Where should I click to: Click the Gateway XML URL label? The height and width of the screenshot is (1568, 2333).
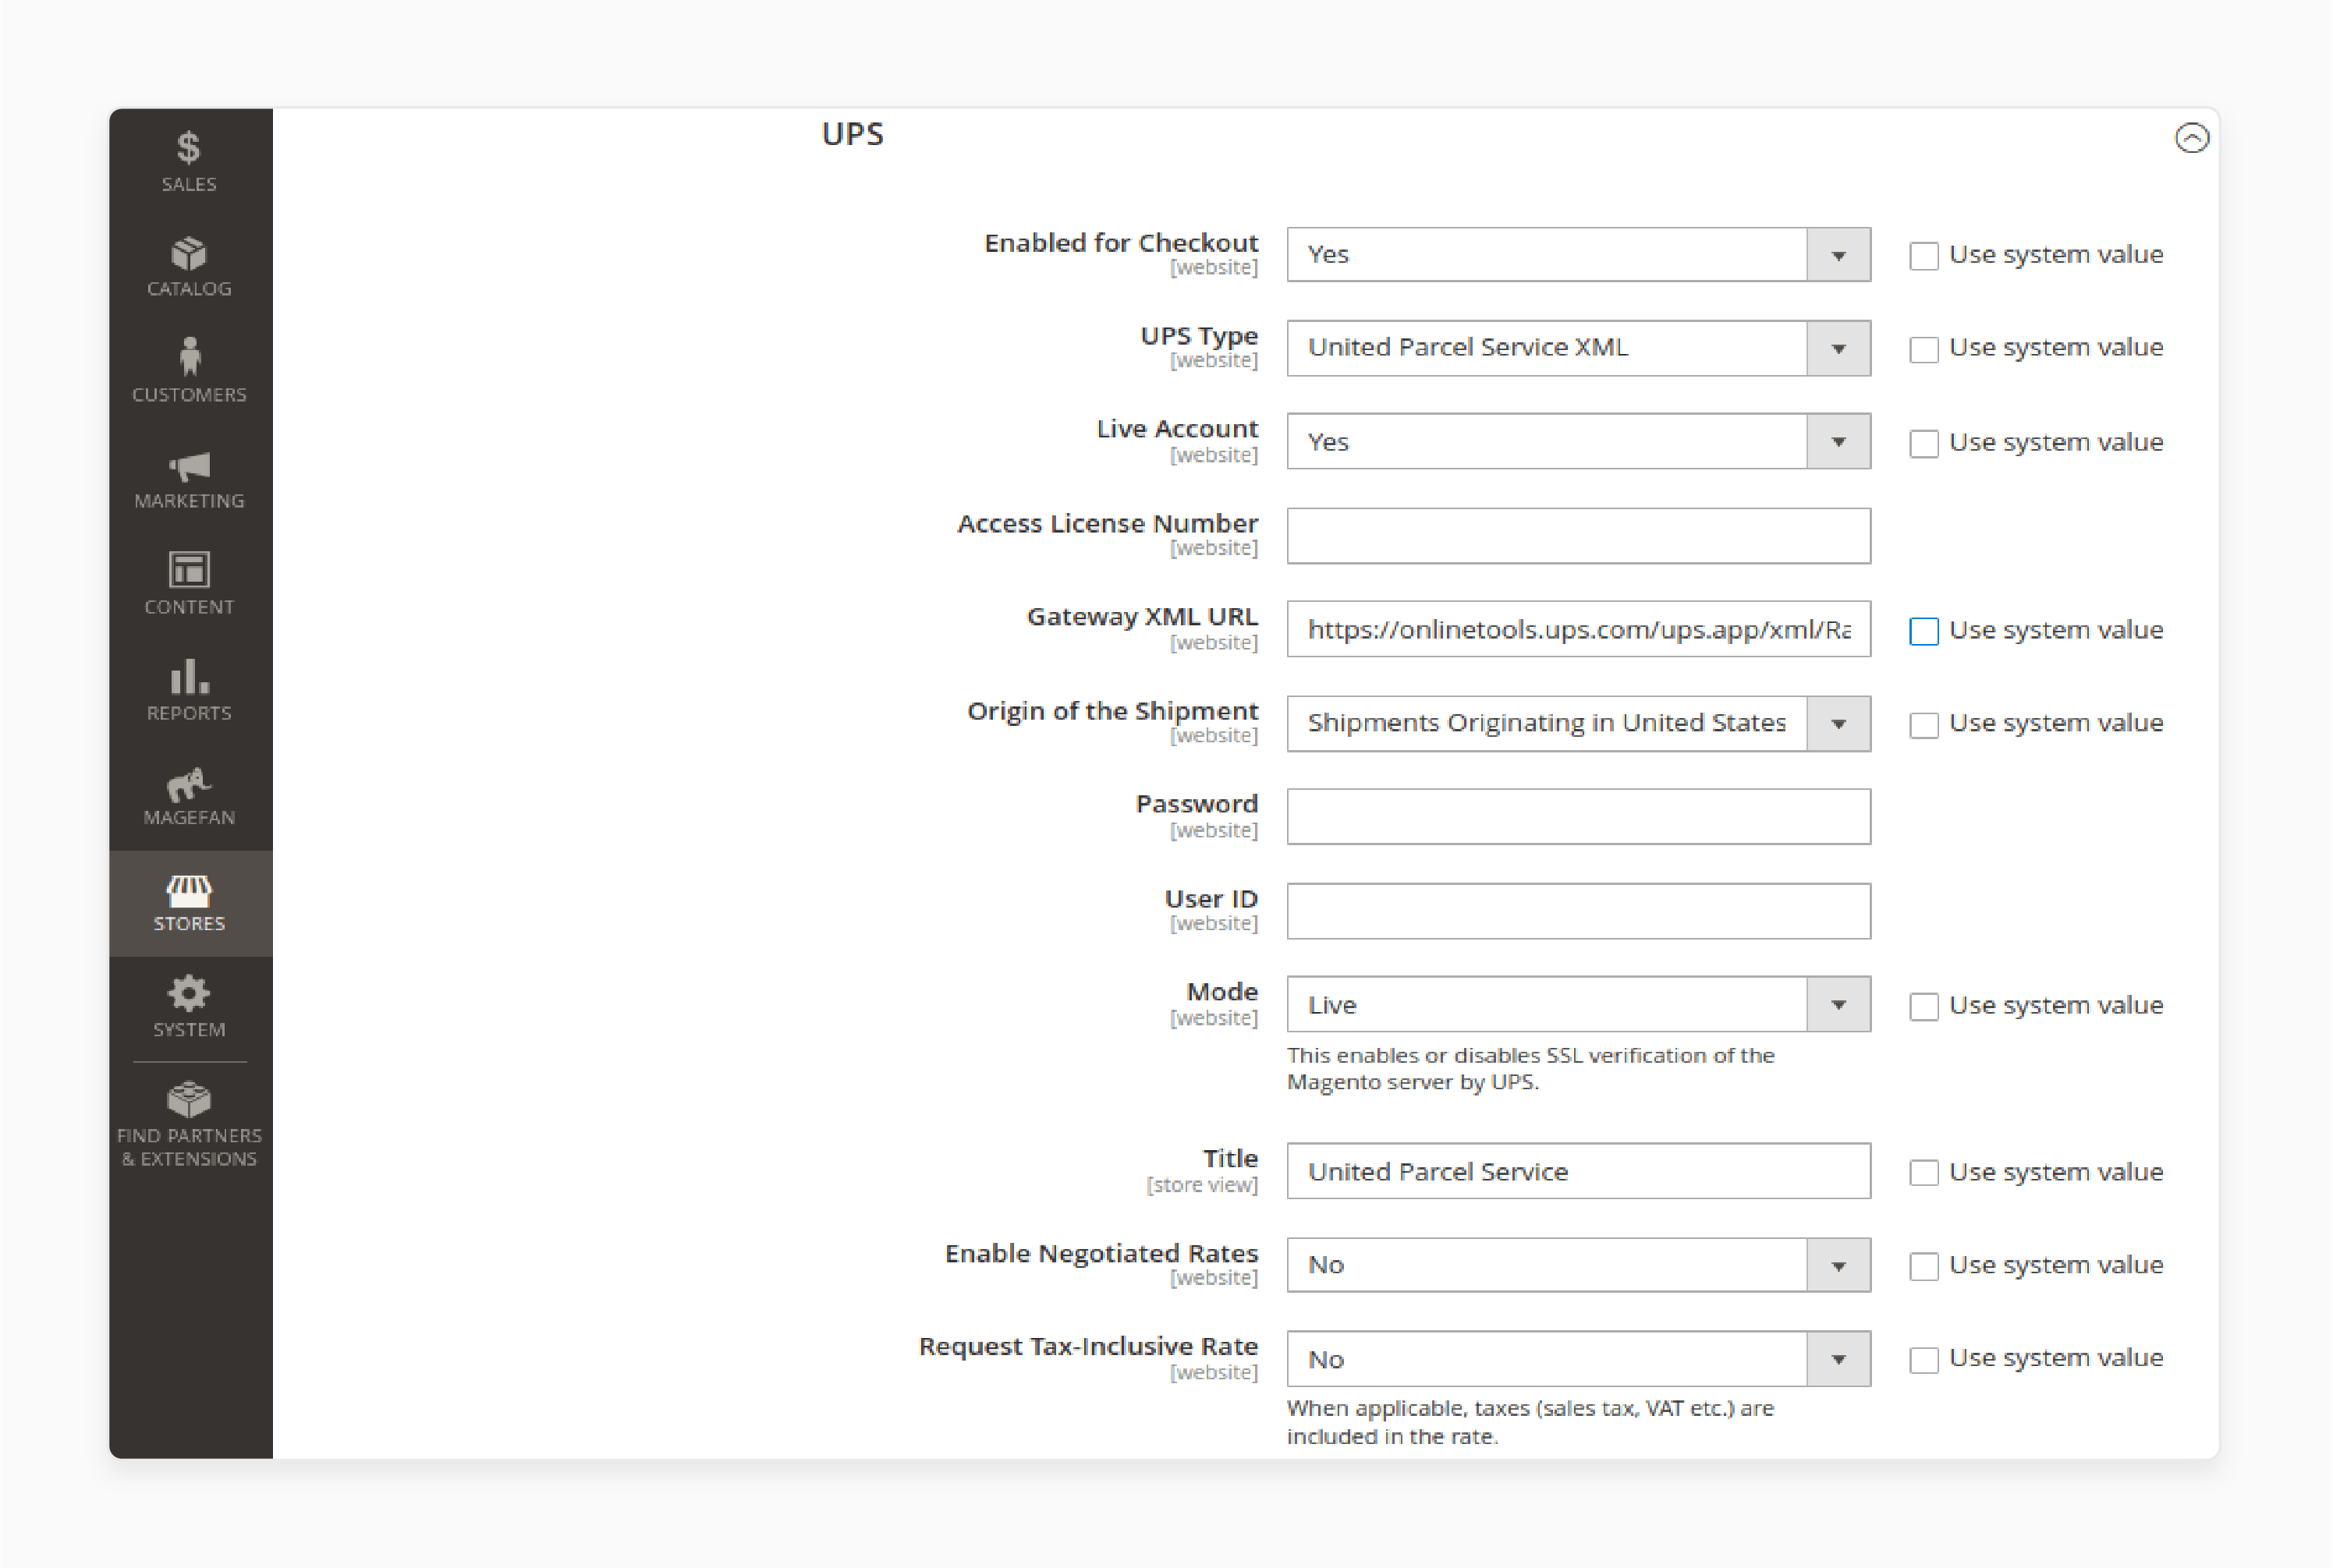coord(1141,617)
